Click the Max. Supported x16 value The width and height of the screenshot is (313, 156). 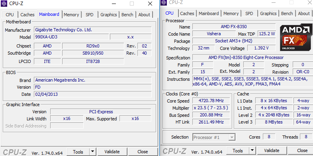coord(135,118)
